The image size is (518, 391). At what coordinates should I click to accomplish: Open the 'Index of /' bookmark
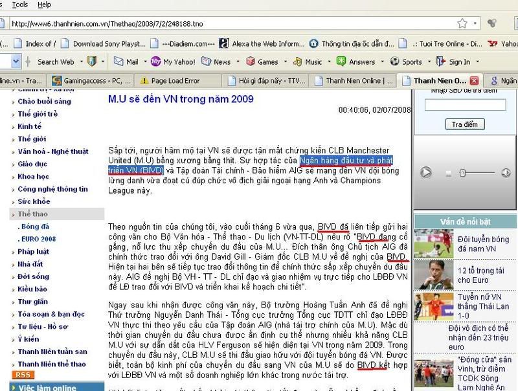(35, 43)
